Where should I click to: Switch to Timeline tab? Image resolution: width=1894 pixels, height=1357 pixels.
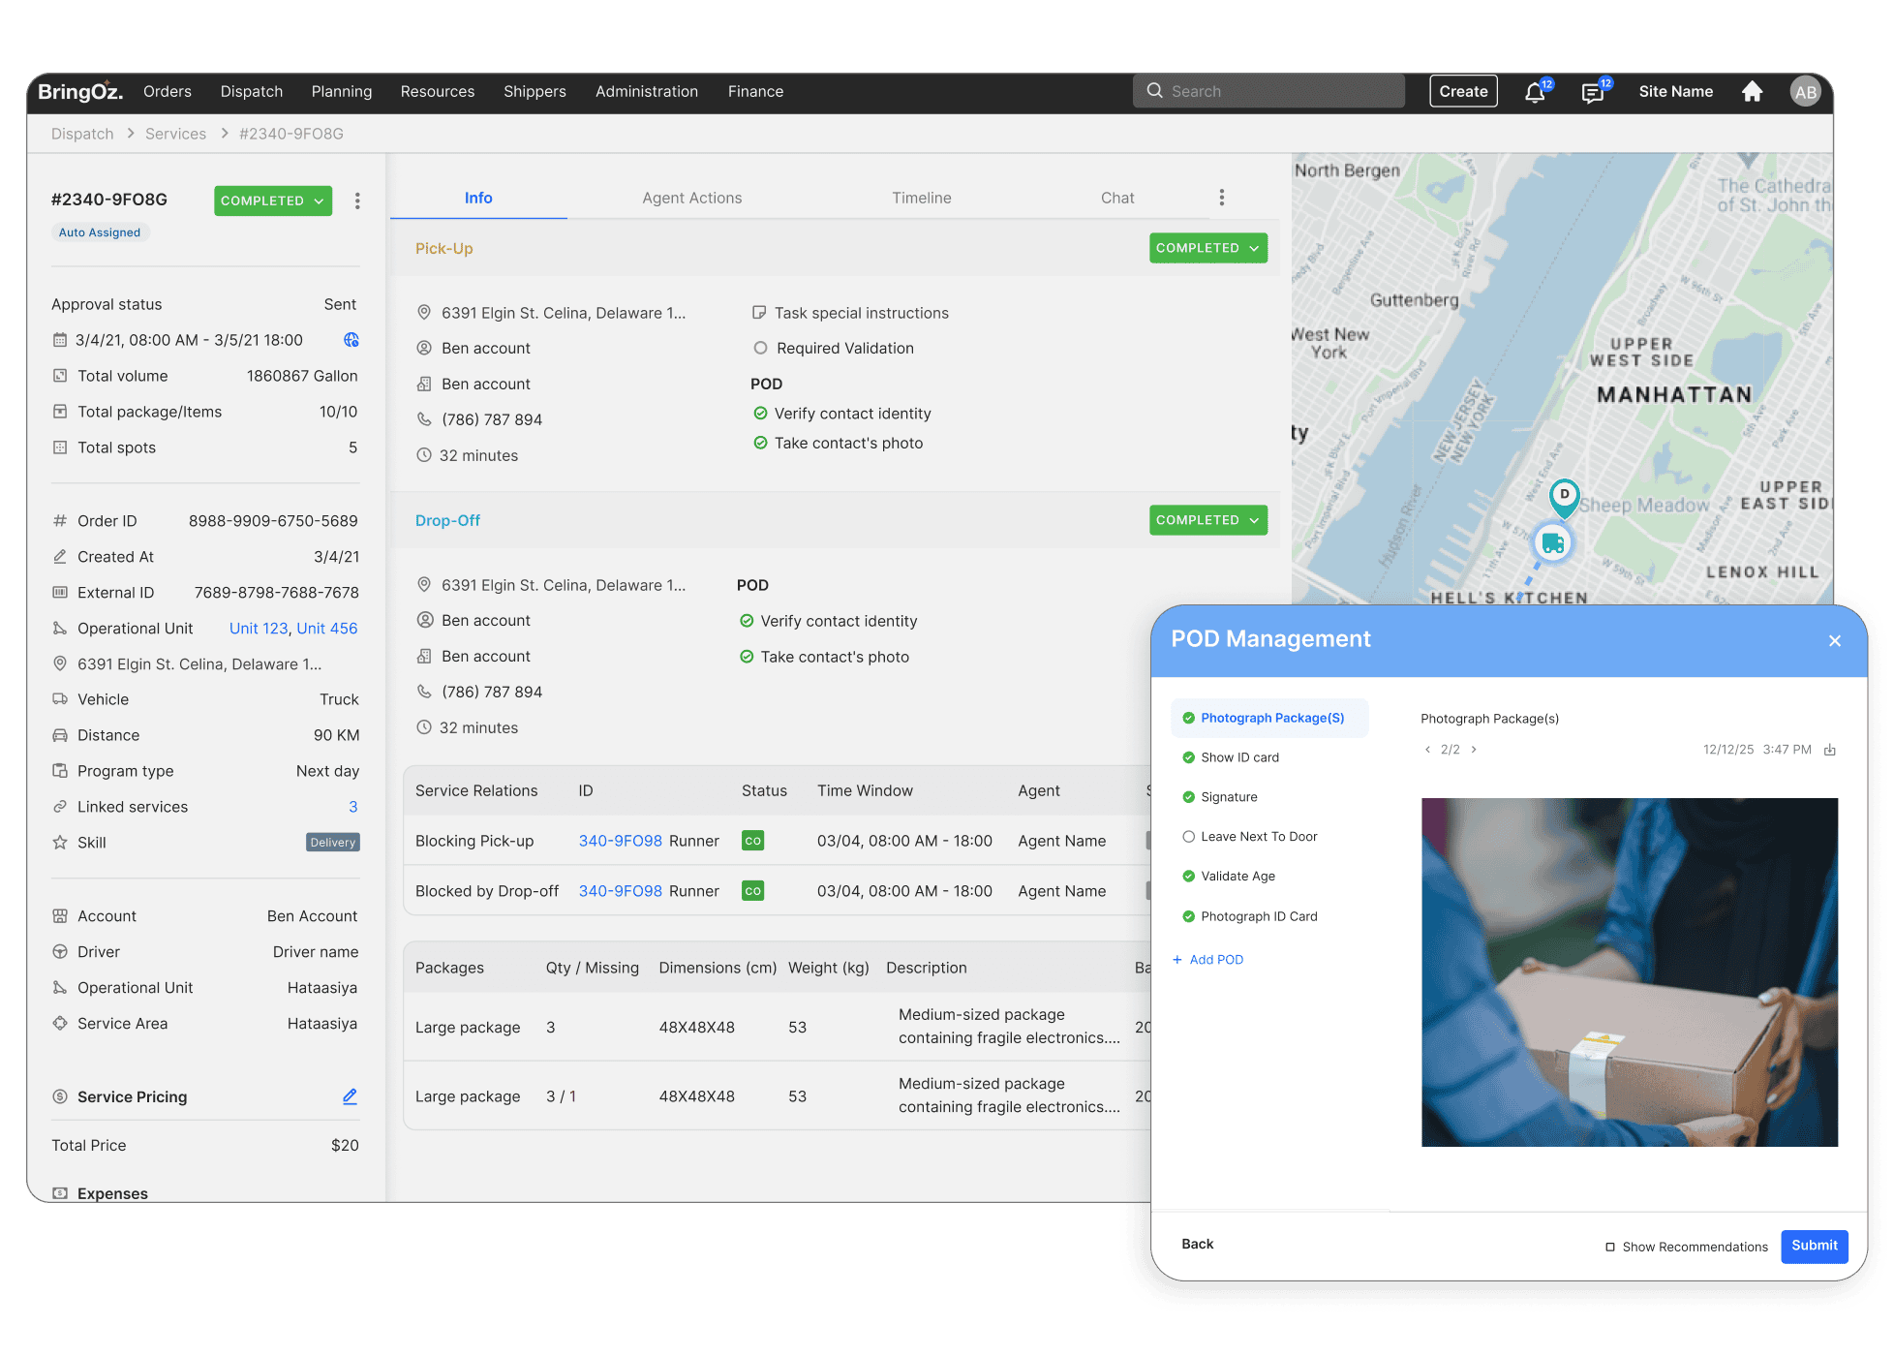click(x=921, y=198)
